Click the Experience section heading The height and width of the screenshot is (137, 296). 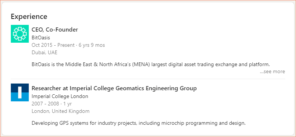tap(29, 17)
